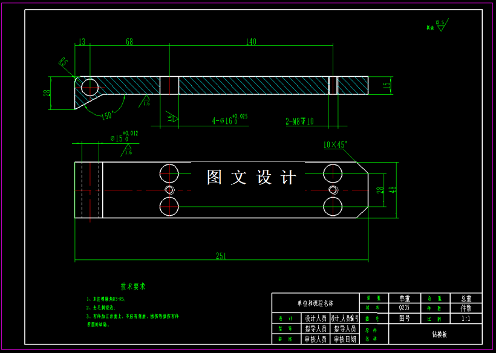Click the 审核日期 cell
The image size is (496, 353).
345,340
